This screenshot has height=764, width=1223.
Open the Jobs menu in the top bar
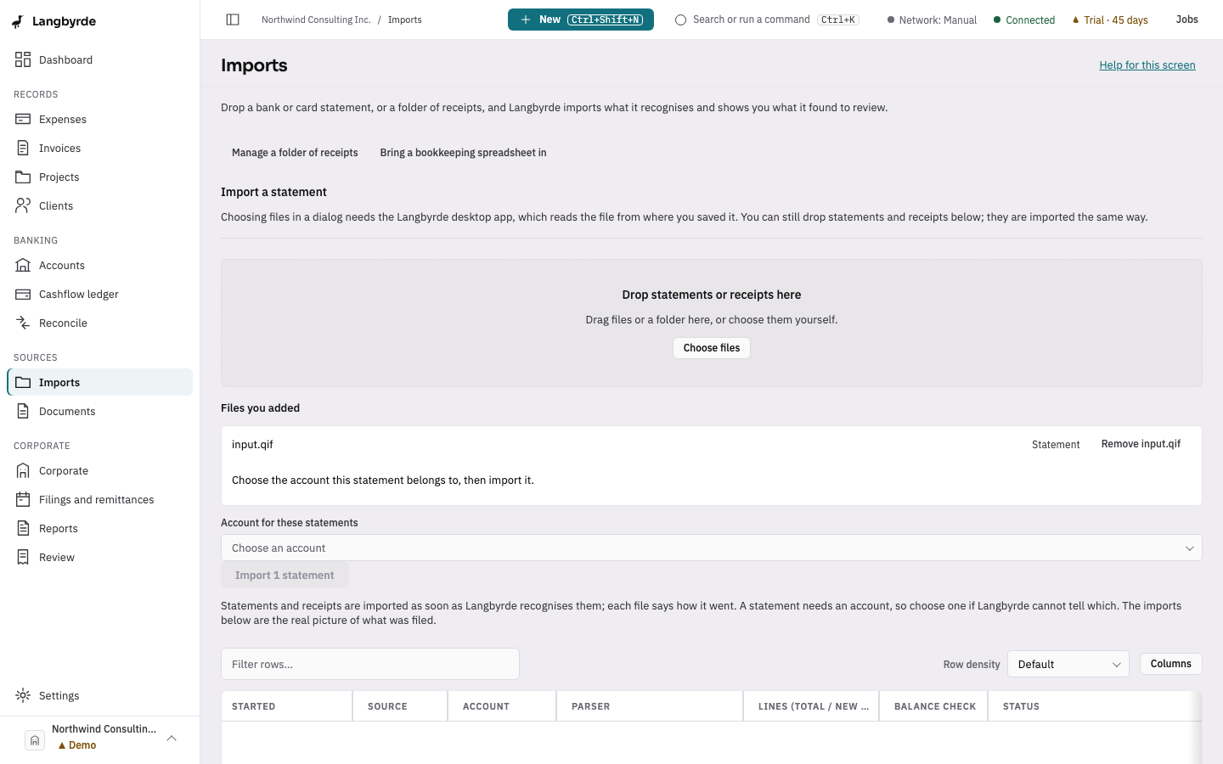pyautogui.click(x=1186, y=20)
